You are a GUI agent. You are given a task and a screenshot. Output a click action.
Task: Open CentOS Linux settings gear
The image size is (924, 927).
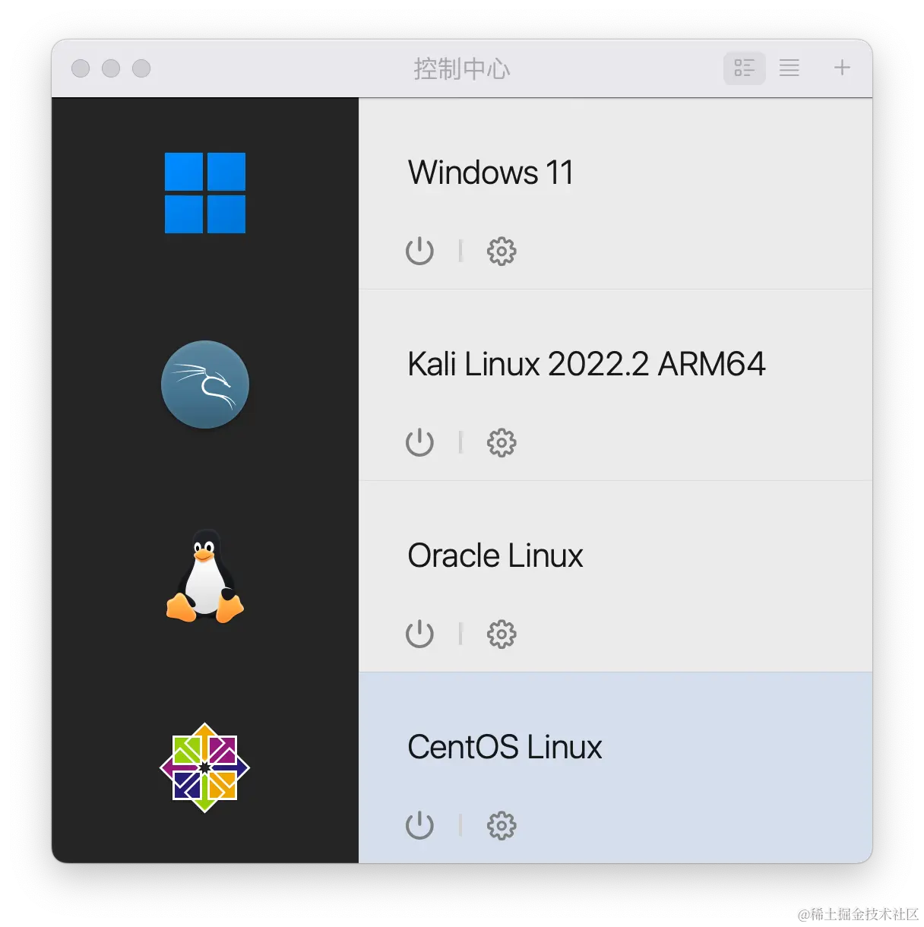tap(502, 825)
